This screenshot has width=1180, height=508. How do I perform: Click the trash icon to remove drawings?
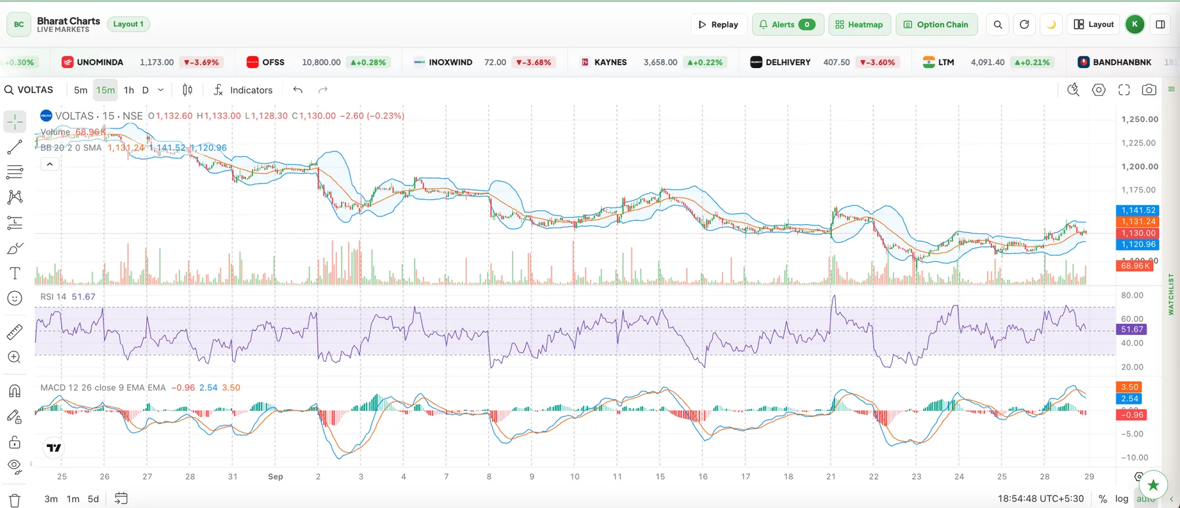point(14,501)
